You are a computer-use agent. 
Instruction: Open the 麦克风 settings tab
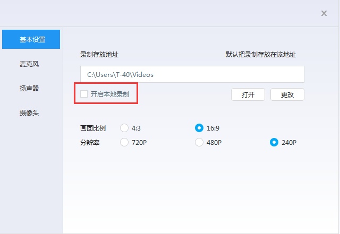click(x=29, y=64)
